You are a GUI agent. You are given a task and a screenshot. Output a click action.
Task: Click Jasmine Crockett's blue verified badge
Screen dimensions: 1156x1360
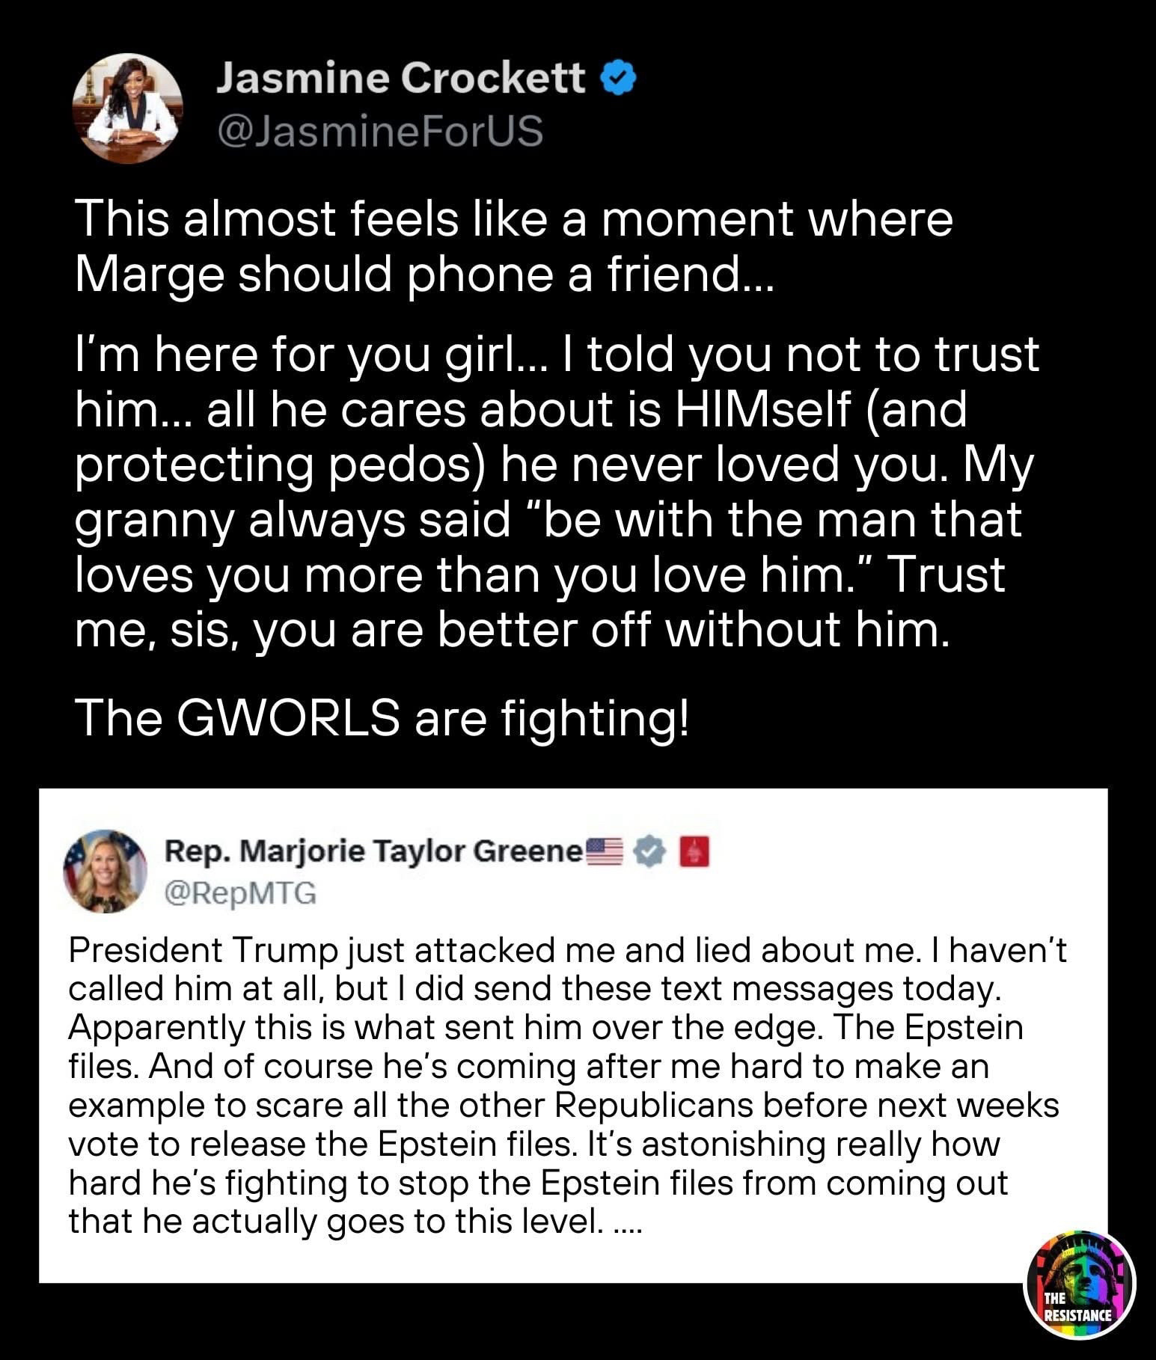pos(619,78)
